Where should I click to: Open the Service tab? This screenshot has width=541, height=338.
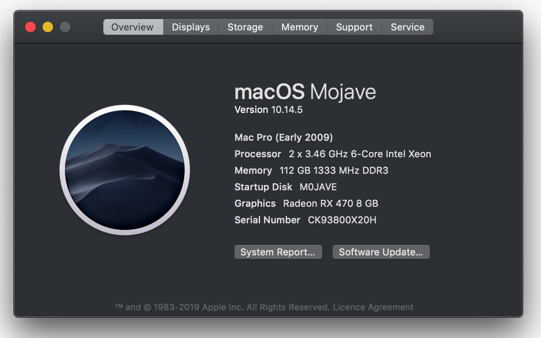pyautogui.click(x=407, y=27)
